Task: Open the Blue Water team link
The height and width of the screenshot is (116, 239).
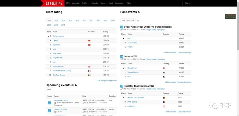Action: (x=57, y=54)
